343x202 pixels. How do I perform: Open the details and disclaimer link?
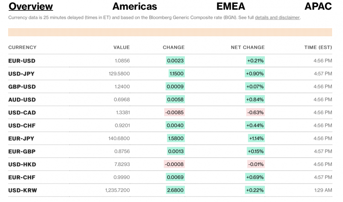pos(277,18)
